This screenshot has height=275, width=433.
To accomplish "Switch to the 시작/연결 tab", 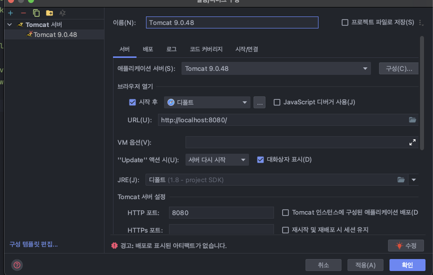I will click(246, 49).
